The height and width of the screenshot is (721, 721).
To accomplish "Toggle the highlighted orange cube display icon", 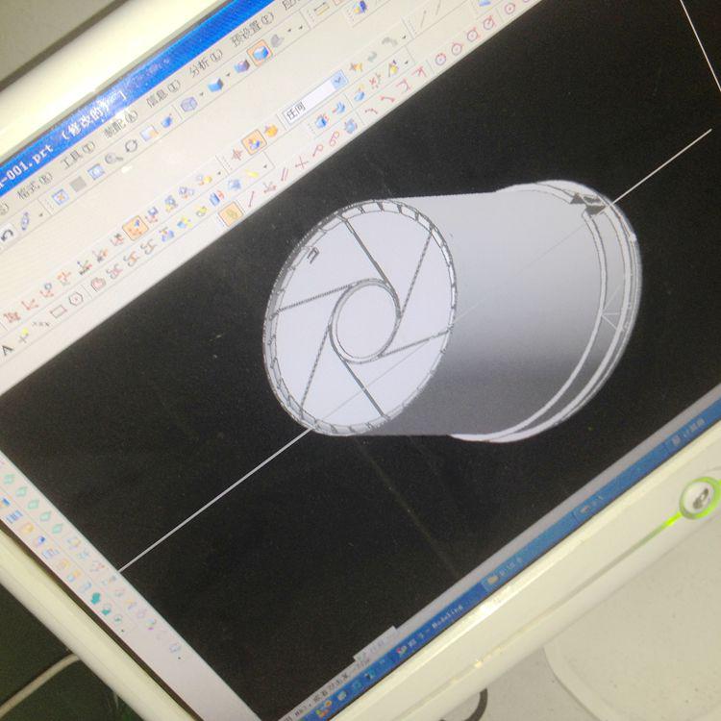I will pyautogui.click(x=260, y=52).
